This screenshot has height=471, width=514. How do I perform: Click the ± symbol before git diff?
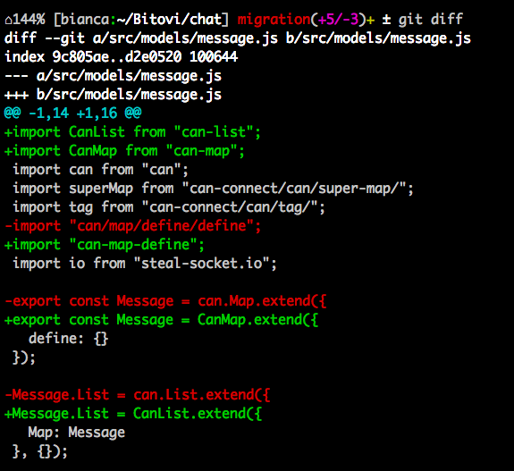click(386, 20)
